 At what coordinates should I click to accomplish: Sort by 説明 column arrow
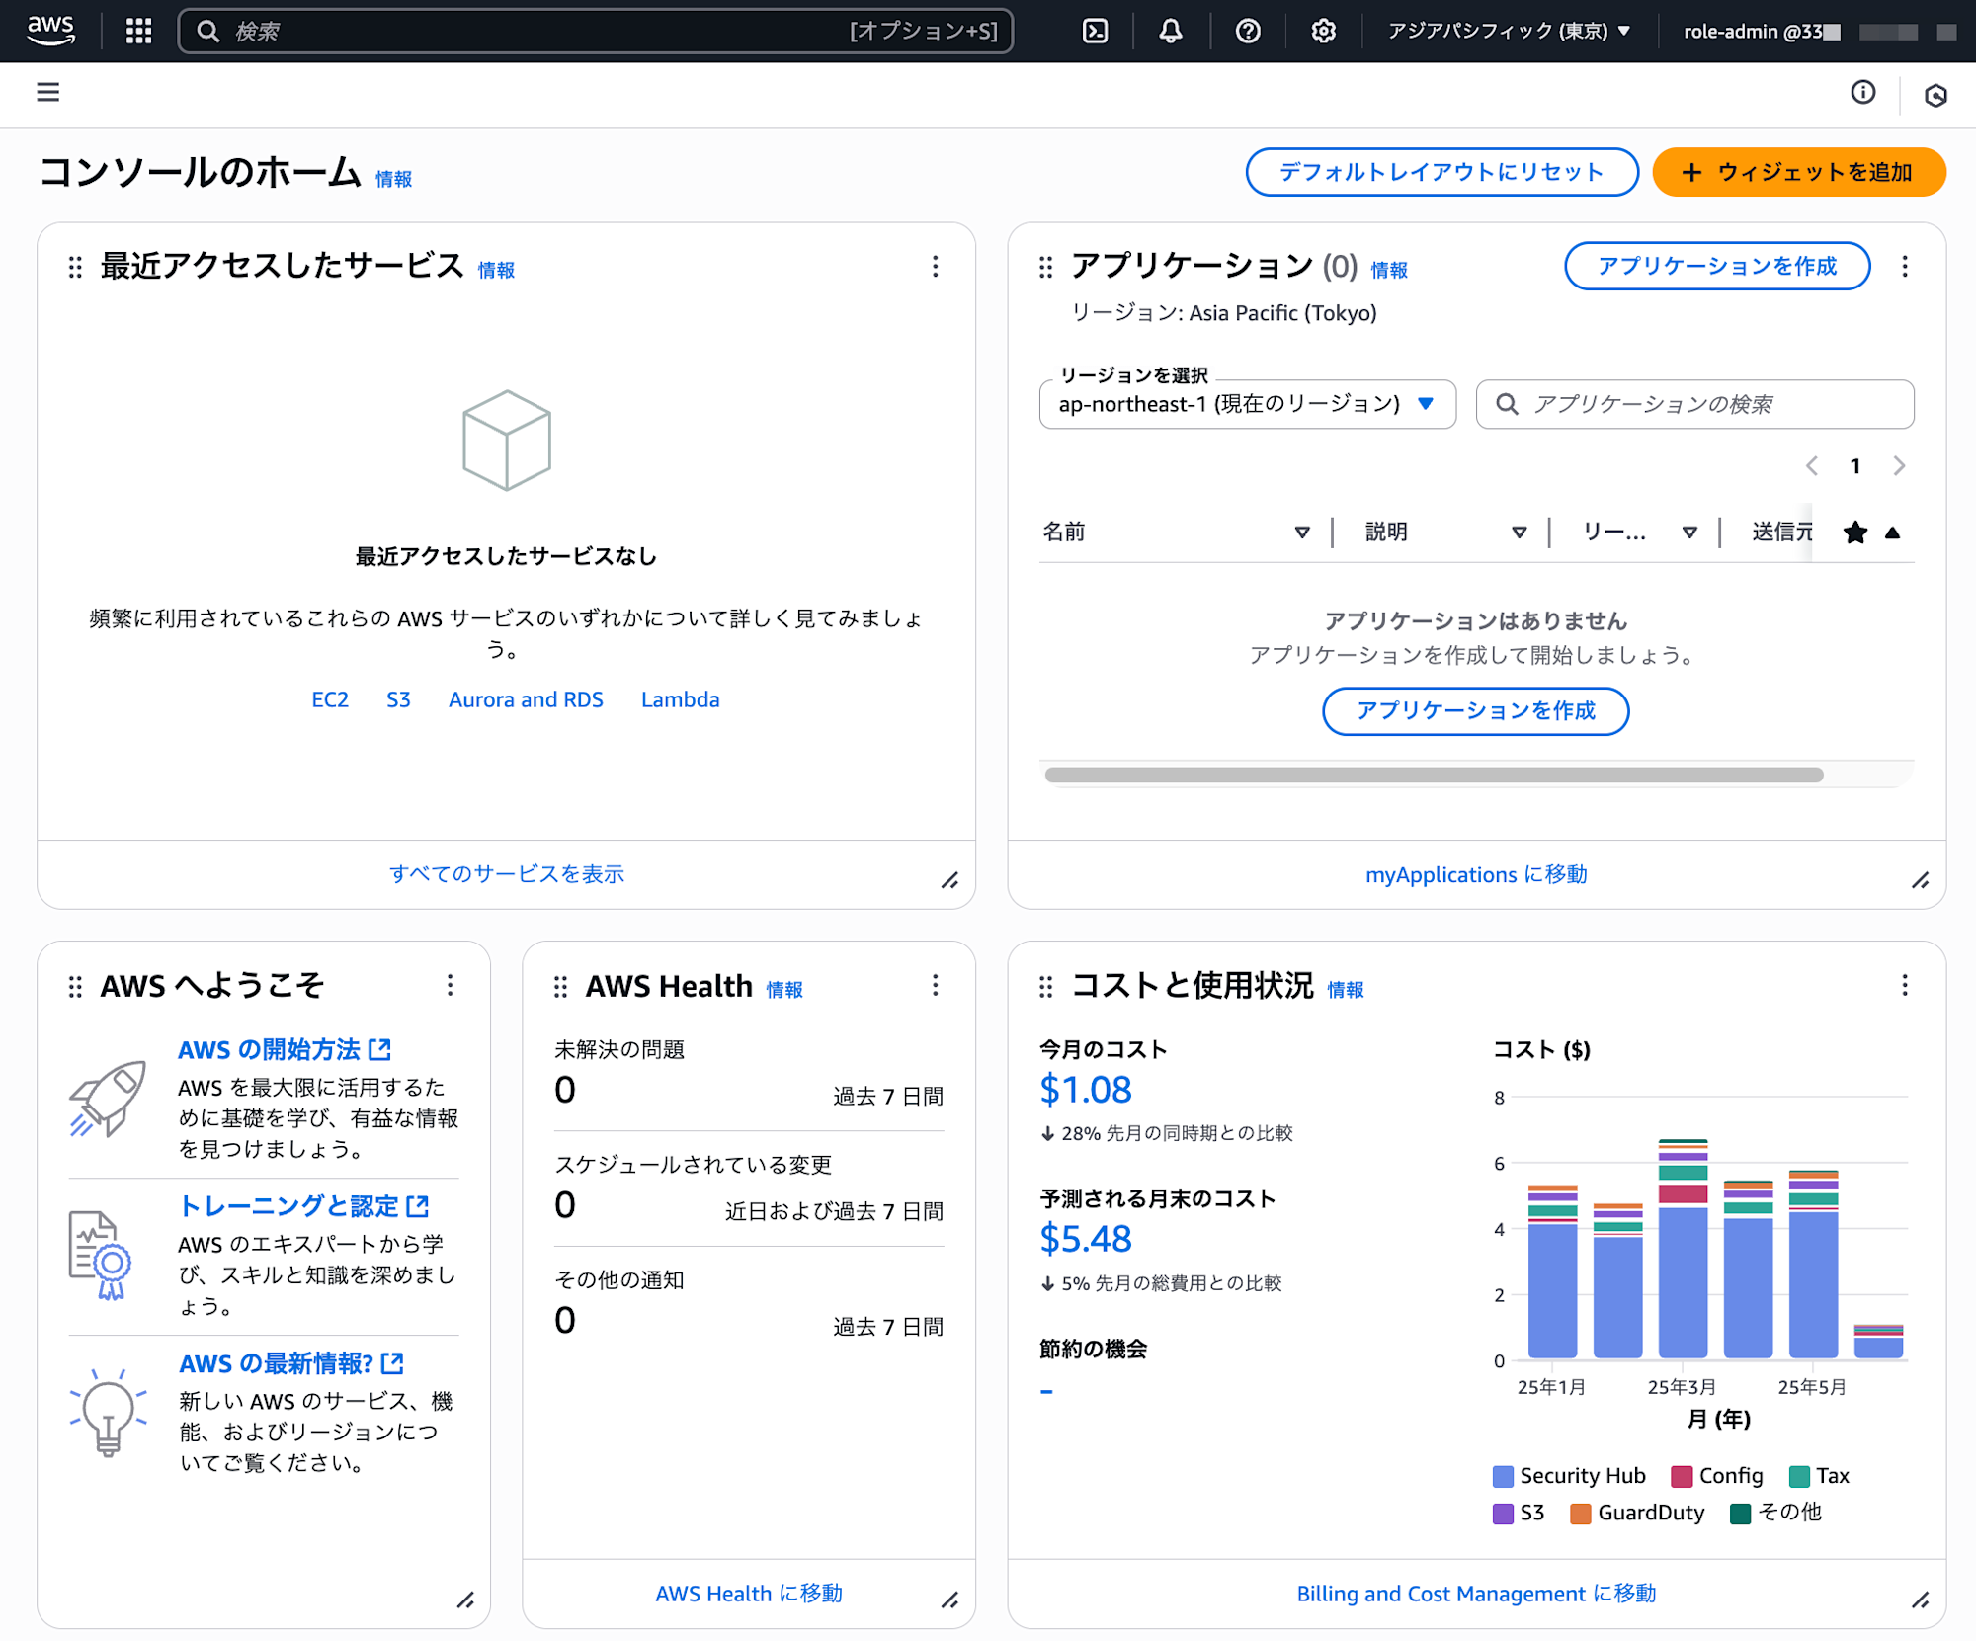(1520, 533)
